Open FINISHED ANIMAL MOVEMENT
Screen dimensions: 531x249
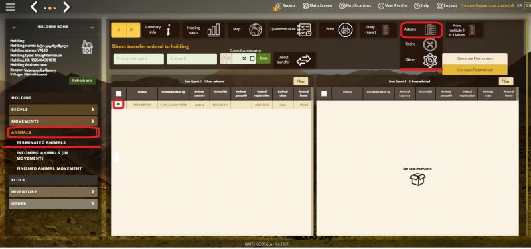pos(49,168)
